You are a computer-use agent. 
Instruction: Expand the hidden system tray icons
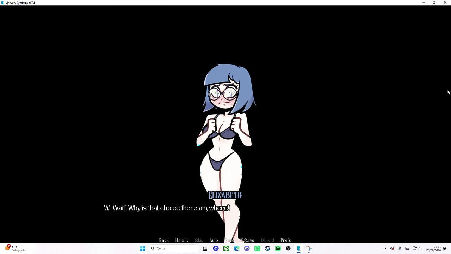[384, 248]
